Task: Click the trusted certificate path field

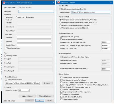Action: point(22,83)
